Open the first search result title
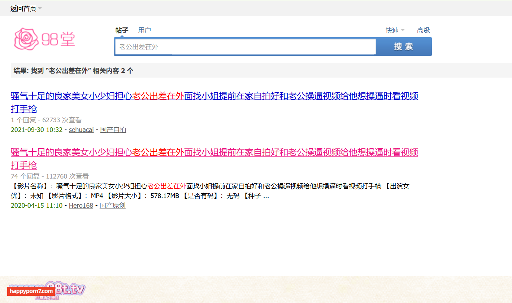Viewport: 512px width, 303px height. tap(214, 96)
